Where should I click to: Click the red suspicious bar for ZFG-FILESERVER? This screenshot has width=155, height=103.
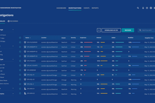pos(88,42)
